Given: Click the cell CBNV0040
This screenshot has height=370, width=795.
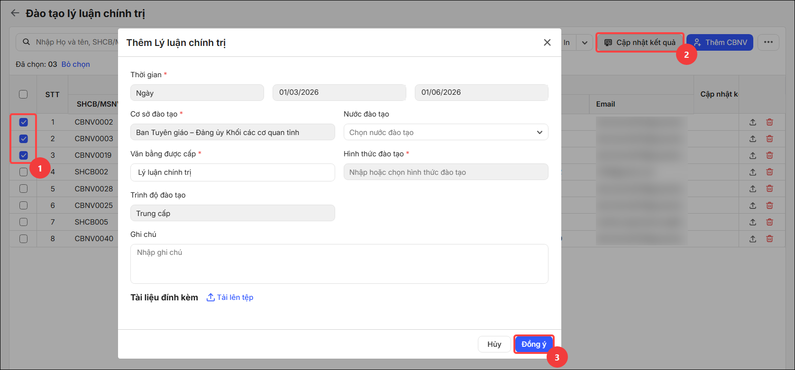Looking at the screenshot, I should pyautogui.click(x=94, y=239).
